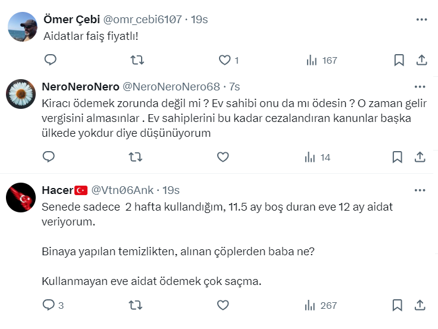Like NeroNeroNero's tweet

point(223,157)
